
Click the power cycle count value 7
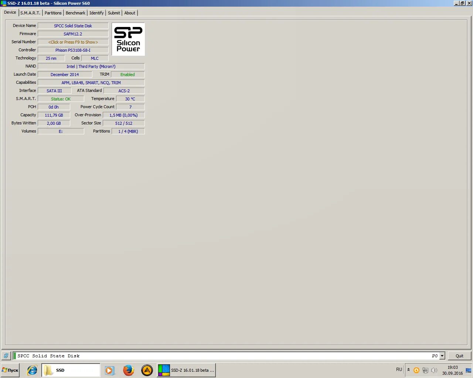130,107
